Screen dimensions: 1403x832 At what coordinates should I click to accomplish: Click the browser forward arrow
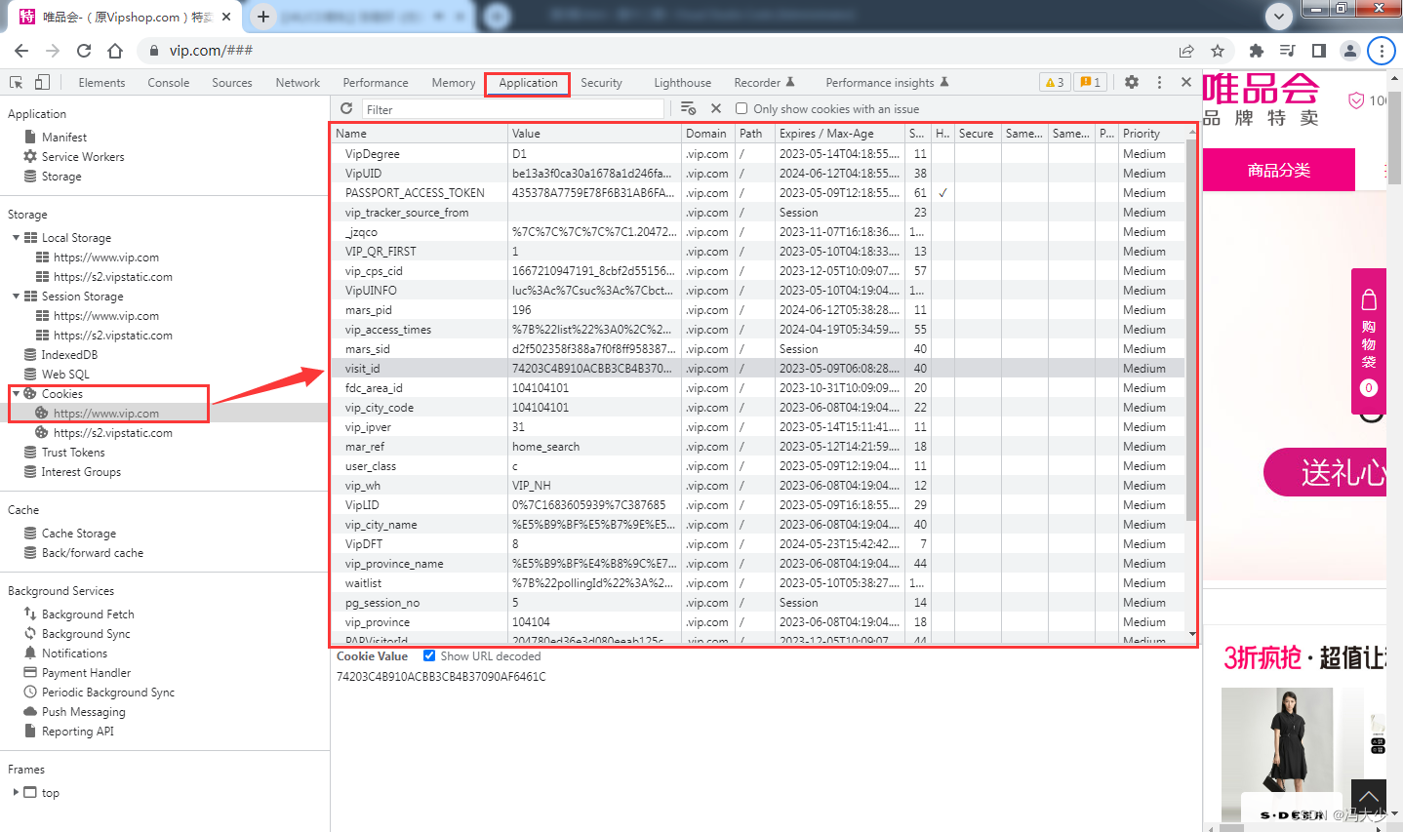click(53, 51)
